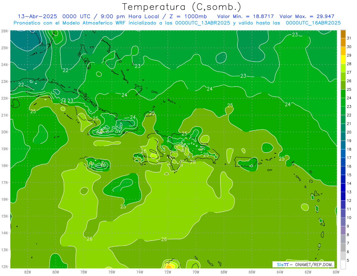This screenshot has height=276, width=357.
Task: Click color scale label "28"
Action: click(x=349, y=64)
